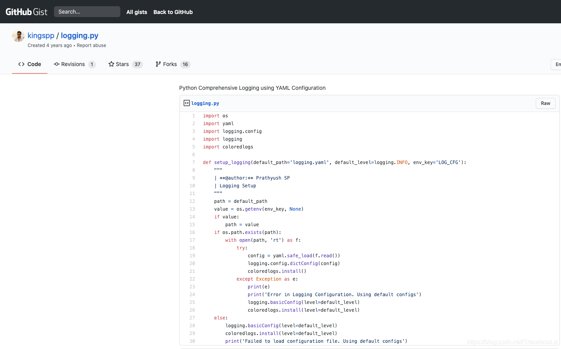Image resolution: width=561 pixels, height=349 pixels.
Task: Click 'import coloredlogs' code line
Action: pyautogui.click(x=228, y=147)
